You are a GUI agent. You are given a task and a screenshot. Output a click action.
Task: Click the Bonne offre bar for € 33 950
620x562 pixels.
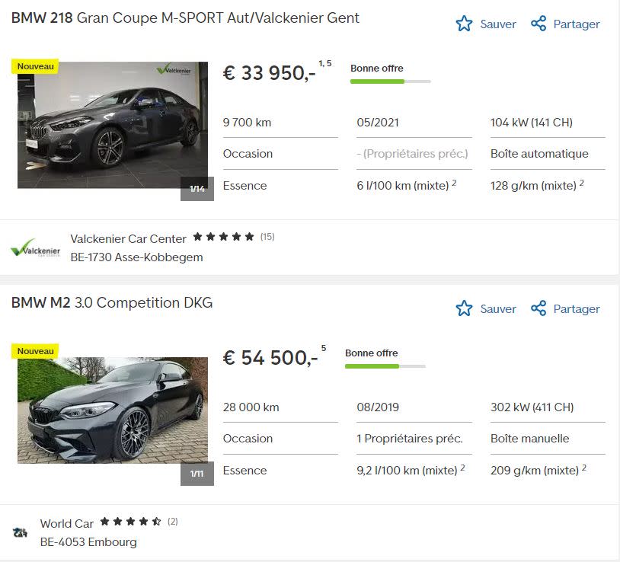tap(390, 81)
